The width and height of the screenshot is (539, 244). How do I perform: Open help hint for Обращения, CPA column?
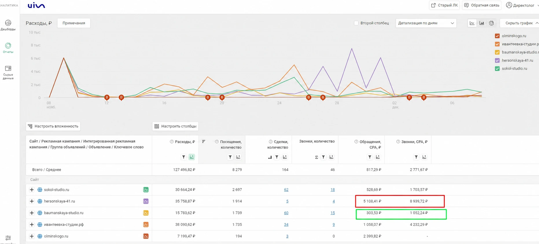[x=356, y=142]
